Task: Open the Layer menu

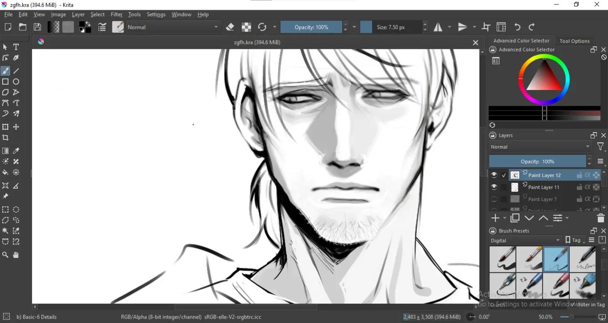Action: coord(78,14)
